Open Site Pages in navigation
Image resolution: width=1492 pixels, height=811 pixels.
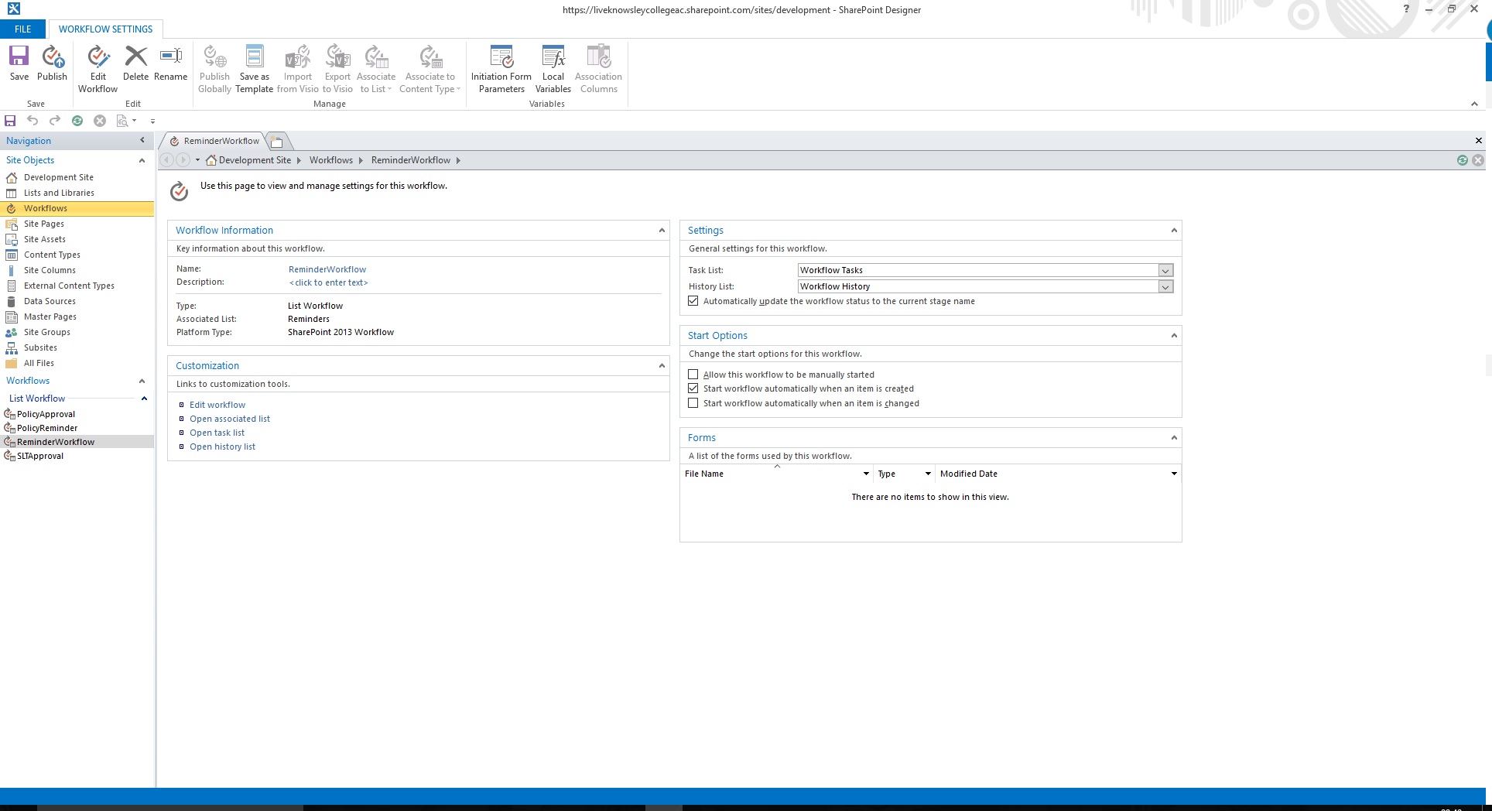pyautogui.click(x=44, y=224)
